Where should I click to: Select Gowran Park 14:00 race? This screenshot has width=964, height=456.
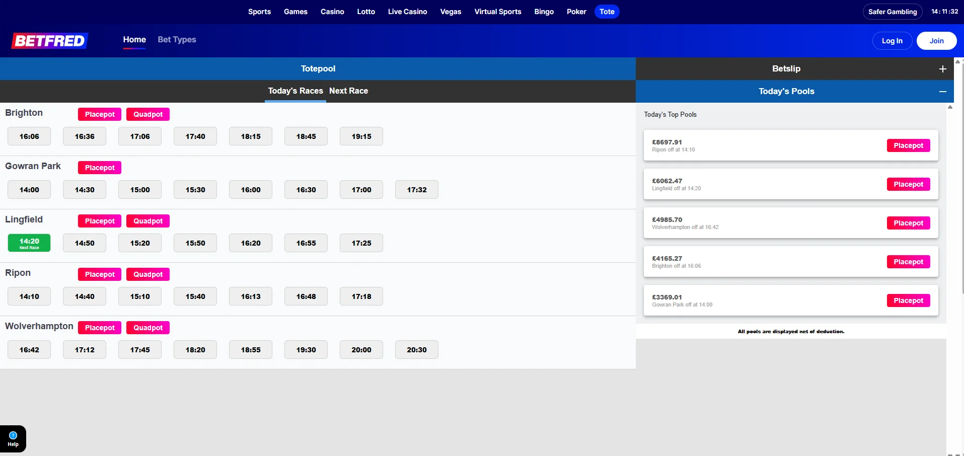pos(29,190)
